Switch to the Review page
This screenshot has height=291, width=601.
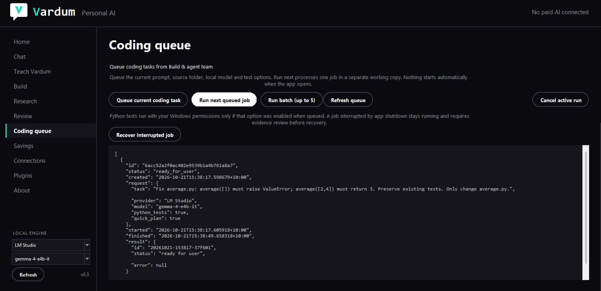pyautogui.click(x=23, y=116)
